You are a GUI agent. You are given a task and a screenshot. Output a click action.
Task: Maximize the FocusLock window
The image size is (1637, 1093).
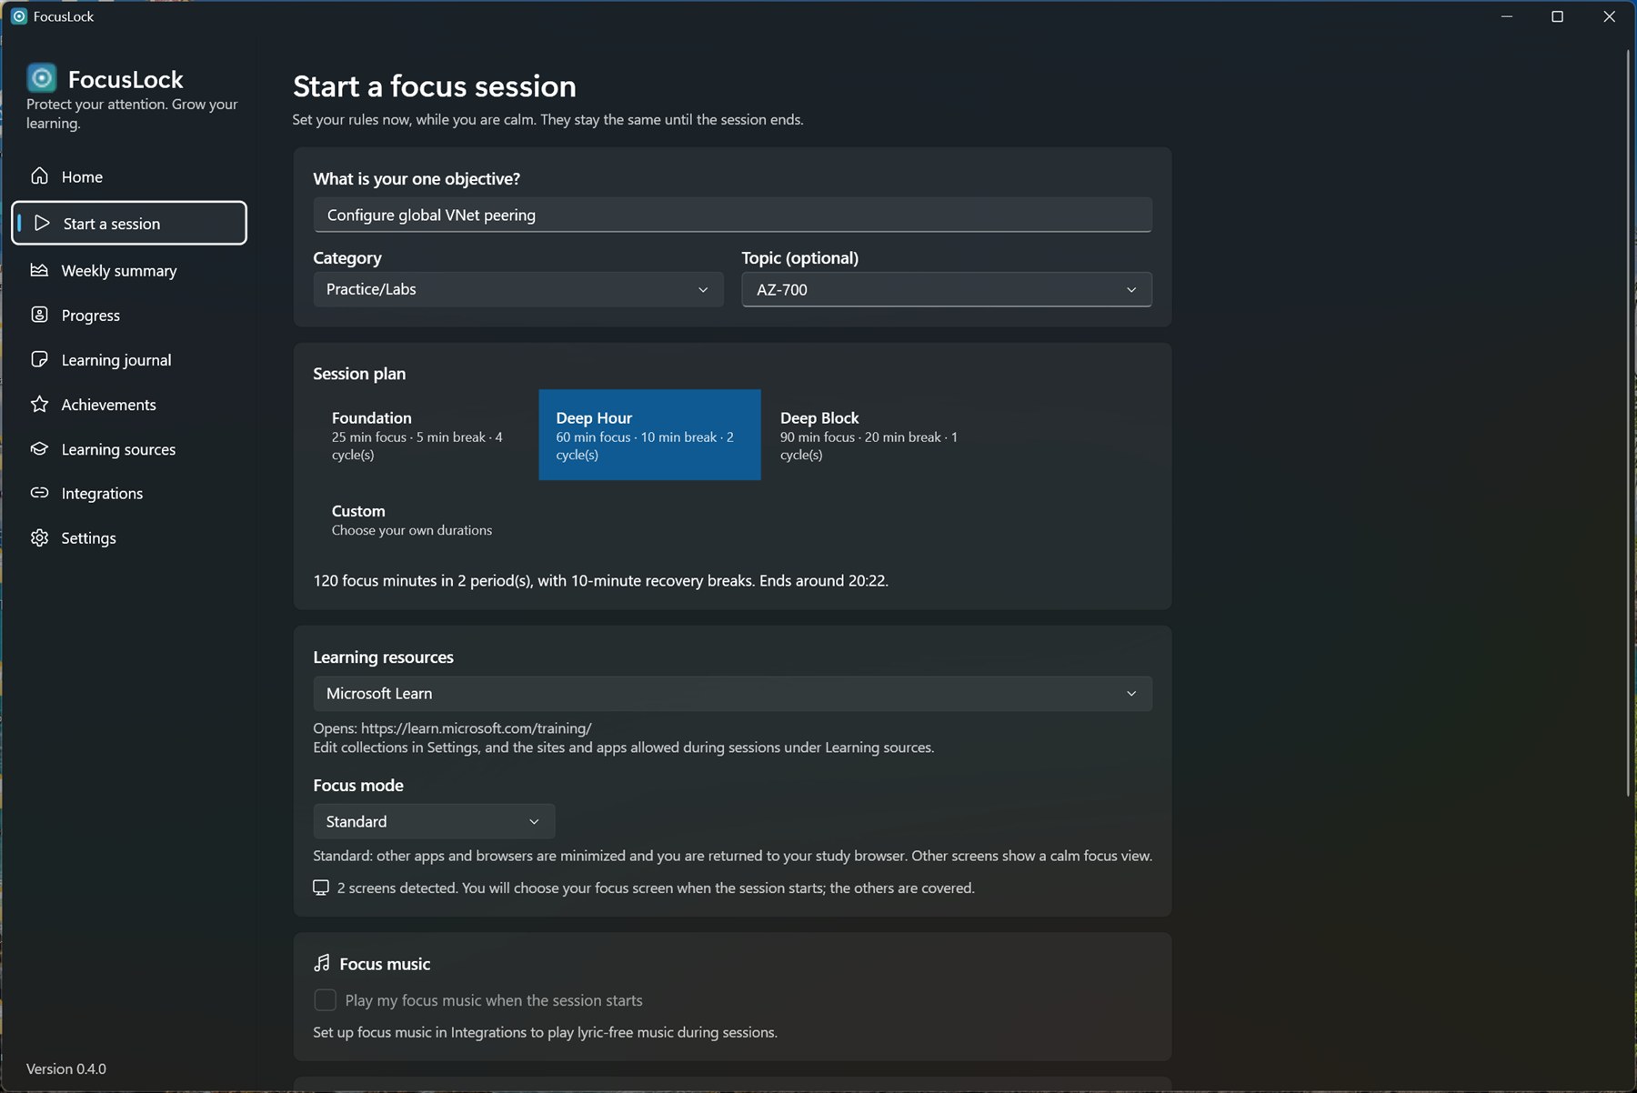(1557, 16)
